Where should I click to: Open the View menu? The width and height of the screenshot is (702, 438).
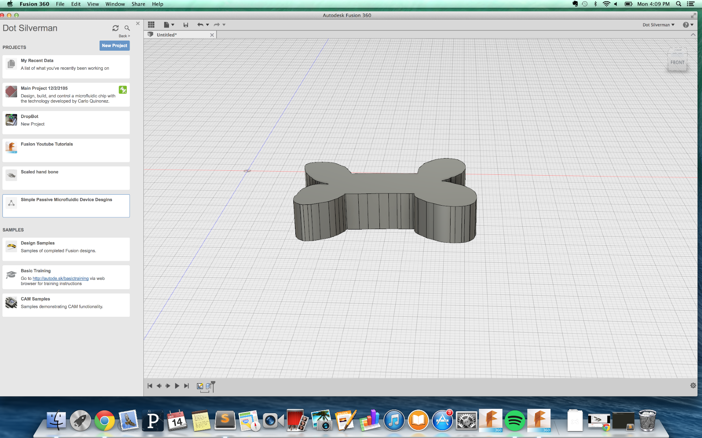click(93, 4)
